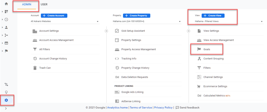The width and height of the screenshot is (267, 112).
Task: Open the Conversions flag icon in sidebar
Action: 6,51
